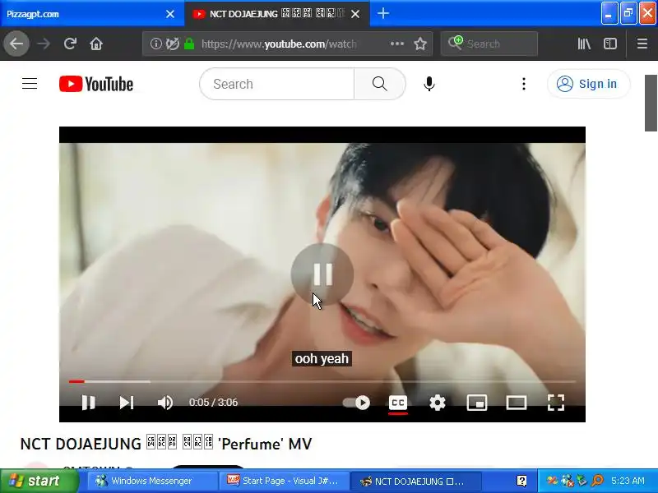This screenshot has height=493, width=658.
Task: Open the YouTube guide hamburger menu
Action: tap(30, 84)
